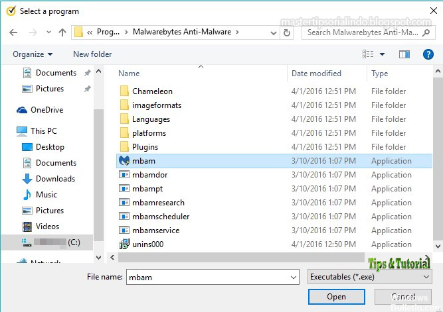Refresh the Malwarebytes Anti-Malware folder
This screenshot has height=312, width=443.
(x=287, y=32)
